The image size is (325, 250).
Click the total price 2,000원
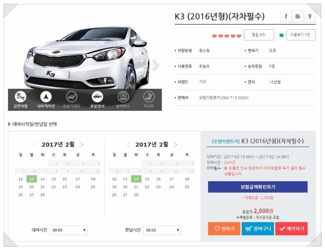click(263, 211)
